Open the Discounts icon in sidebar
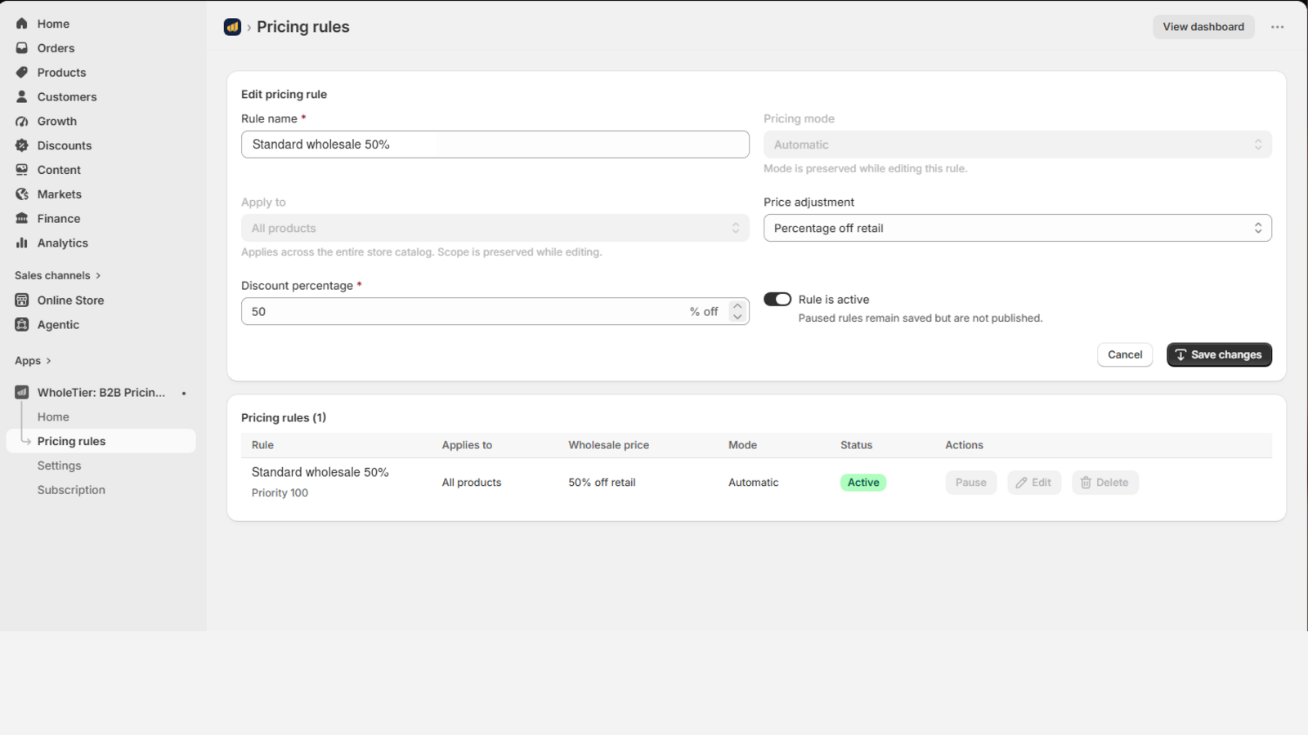This screenshot has height=735, width=1308. click(22, 145)
